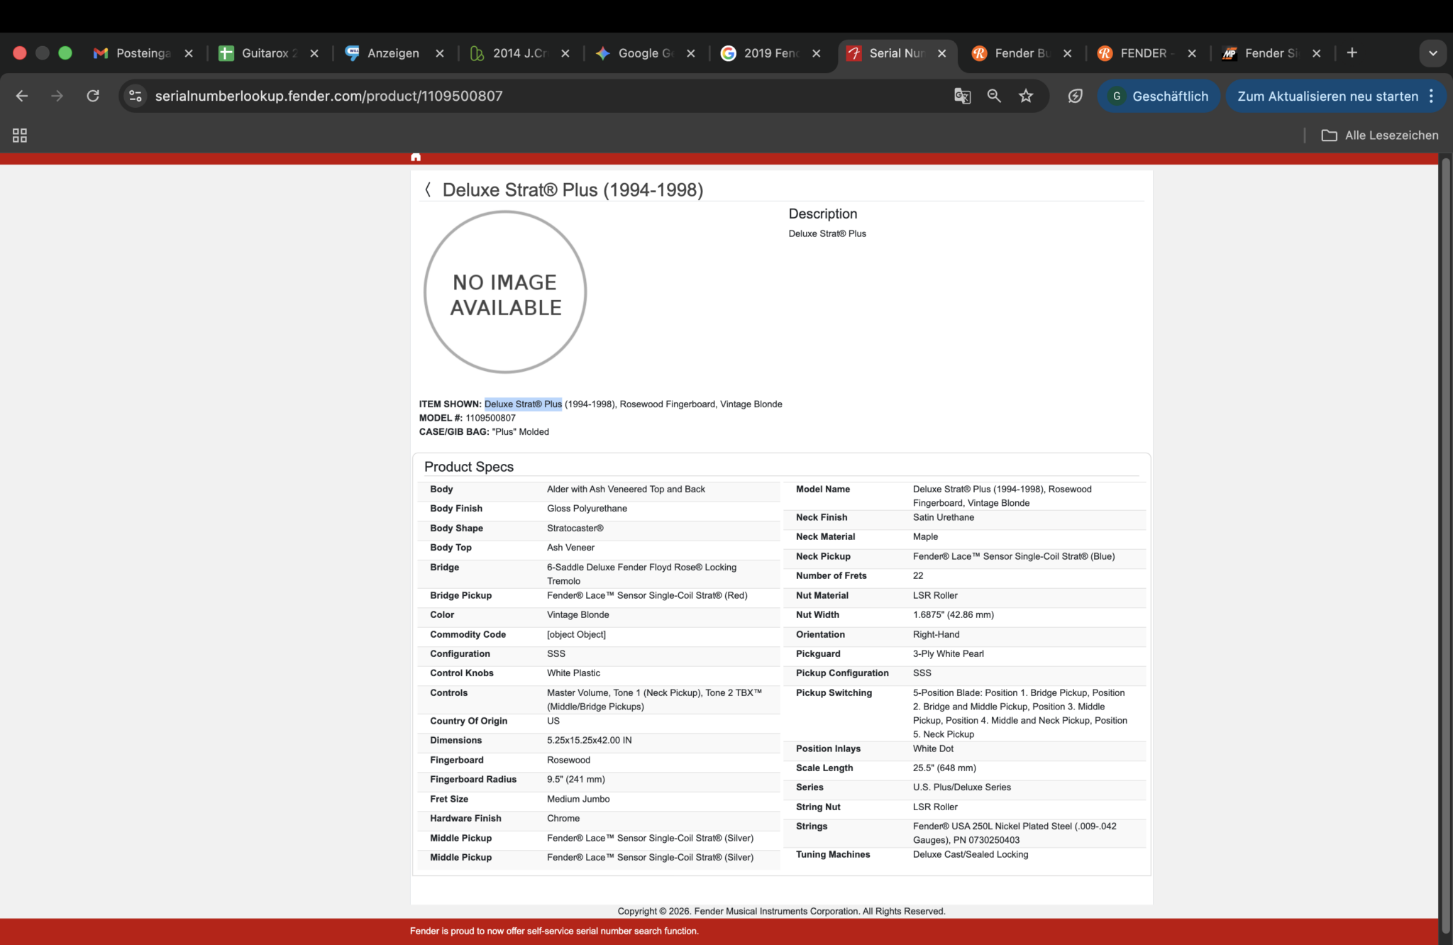Image resolution: width=1453 pixels, height=945 pixels.
Task: Click the 1.6875" (42.86 mm) nut width value
Action: coord(954,615)
